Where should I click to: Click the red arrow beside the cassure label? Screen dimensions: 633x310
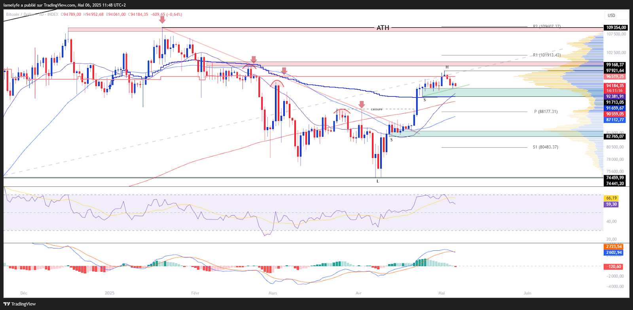[362, 105]
